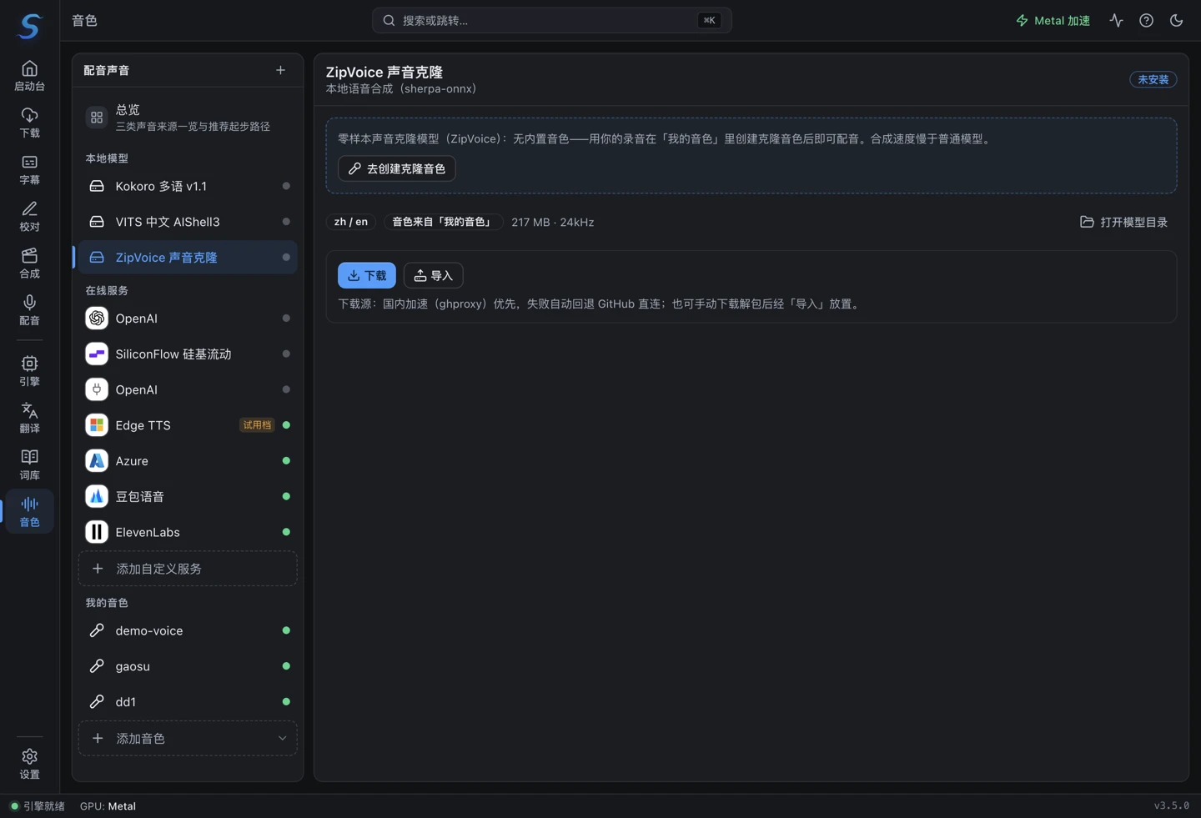Click the zh / en language tag
Screen dimensions: 1201x818
[x=351, y=222]
